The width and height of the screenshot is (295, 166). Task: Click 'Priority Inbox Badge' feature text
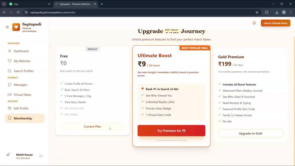pos(158,109)
